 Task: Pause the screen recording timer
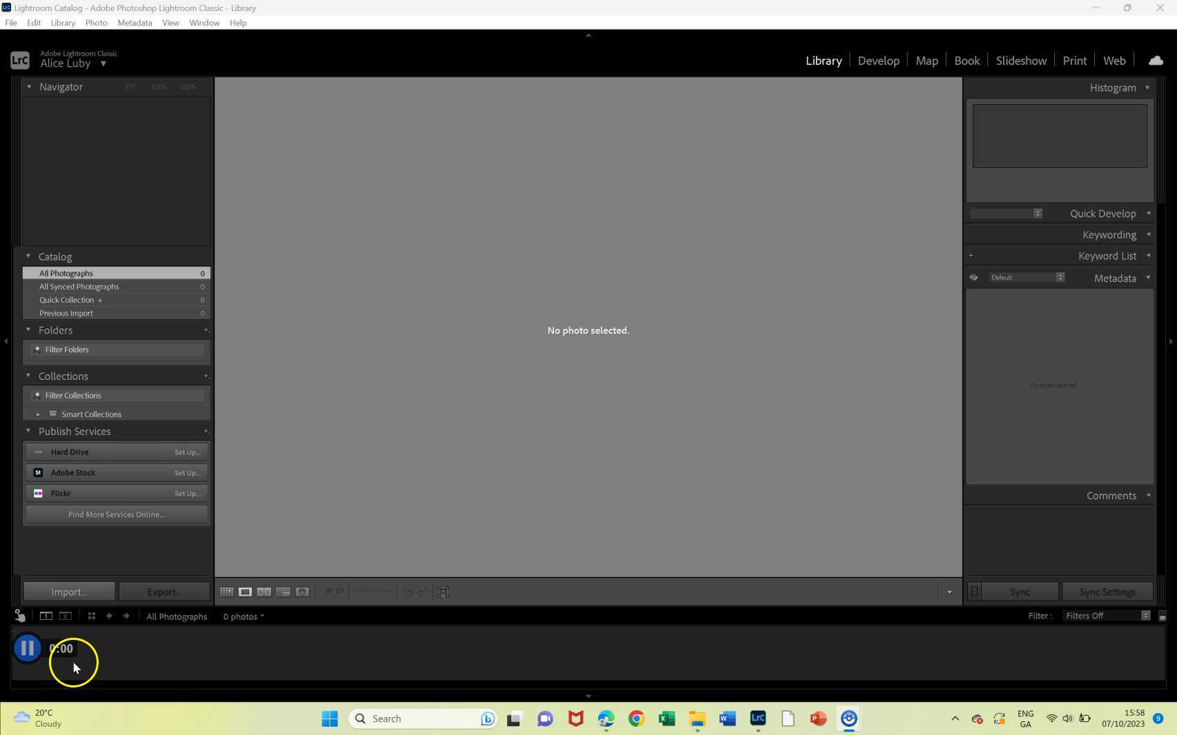[27, 648]
